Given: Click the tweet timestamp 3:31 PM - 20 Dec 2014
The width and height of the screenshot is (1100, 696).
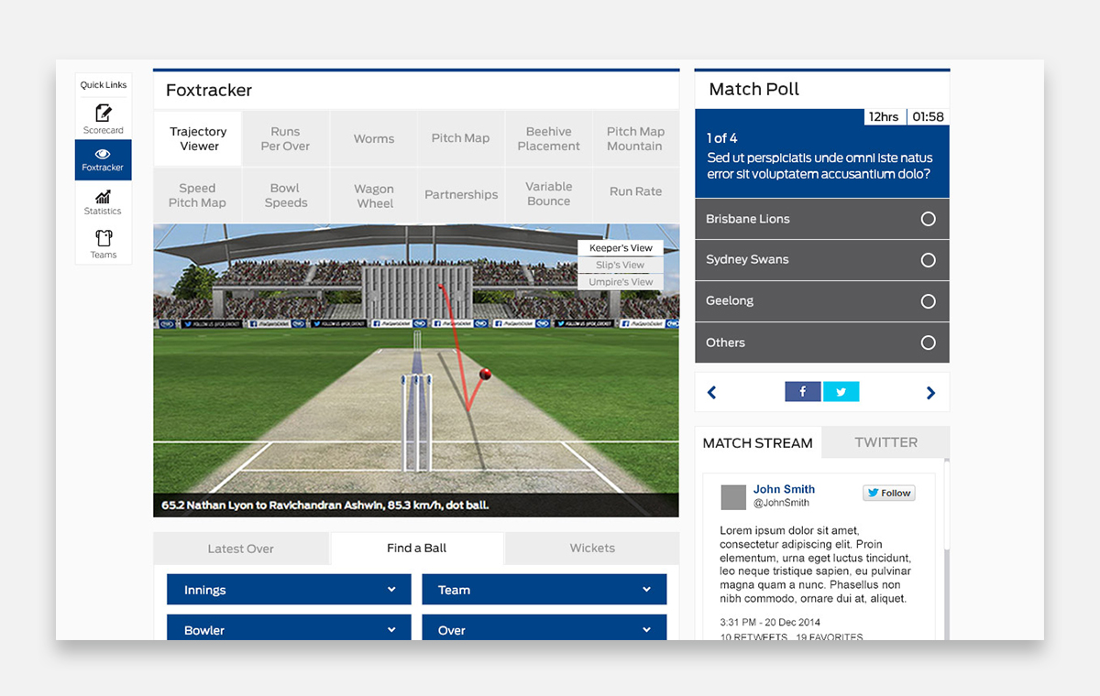Looking at the screenshot, I should coord(768,623).
